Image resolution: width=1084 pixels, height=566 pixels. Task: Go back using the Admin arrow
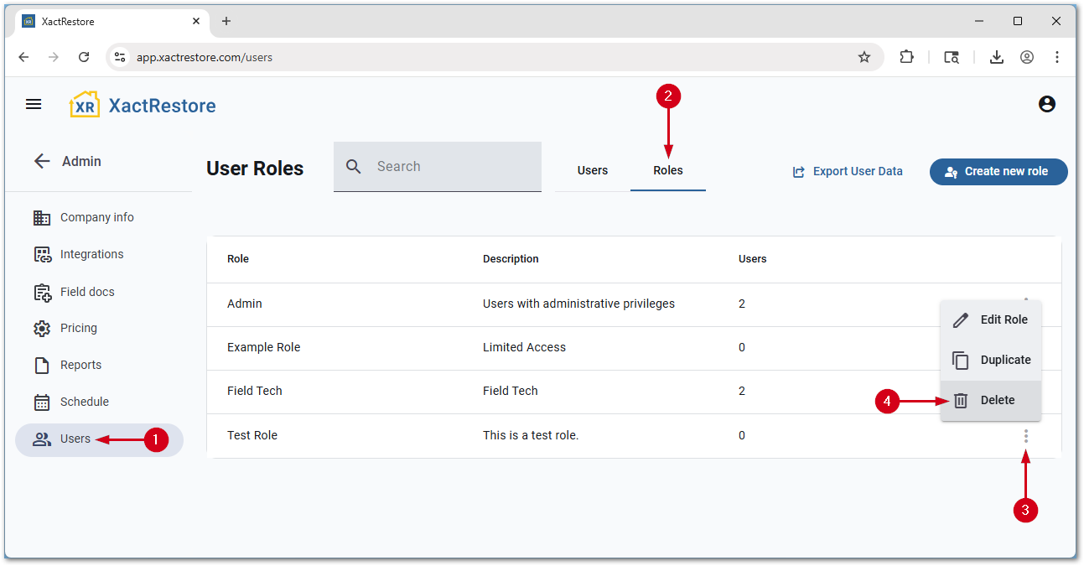(42, 161)
